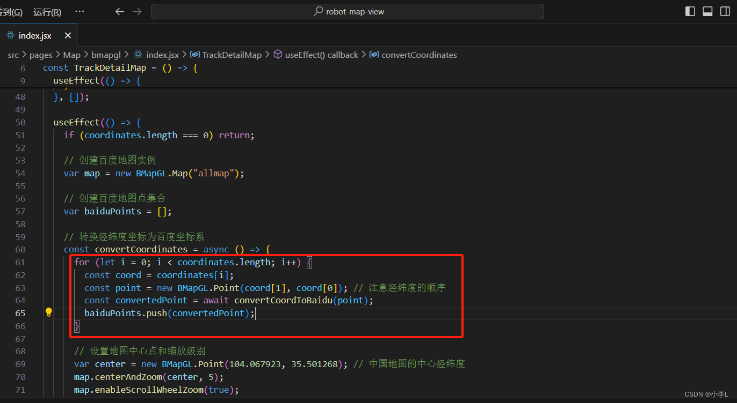Open the Map folder breadcrumb dropdown
This screenshot has width=737, height=403.
71,55
